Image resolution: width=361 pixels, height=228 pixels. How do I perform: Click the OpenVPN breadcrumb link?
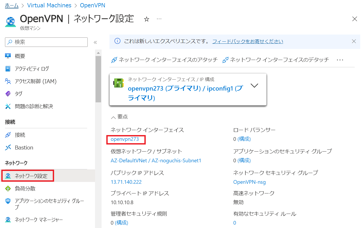pos(93,5)
